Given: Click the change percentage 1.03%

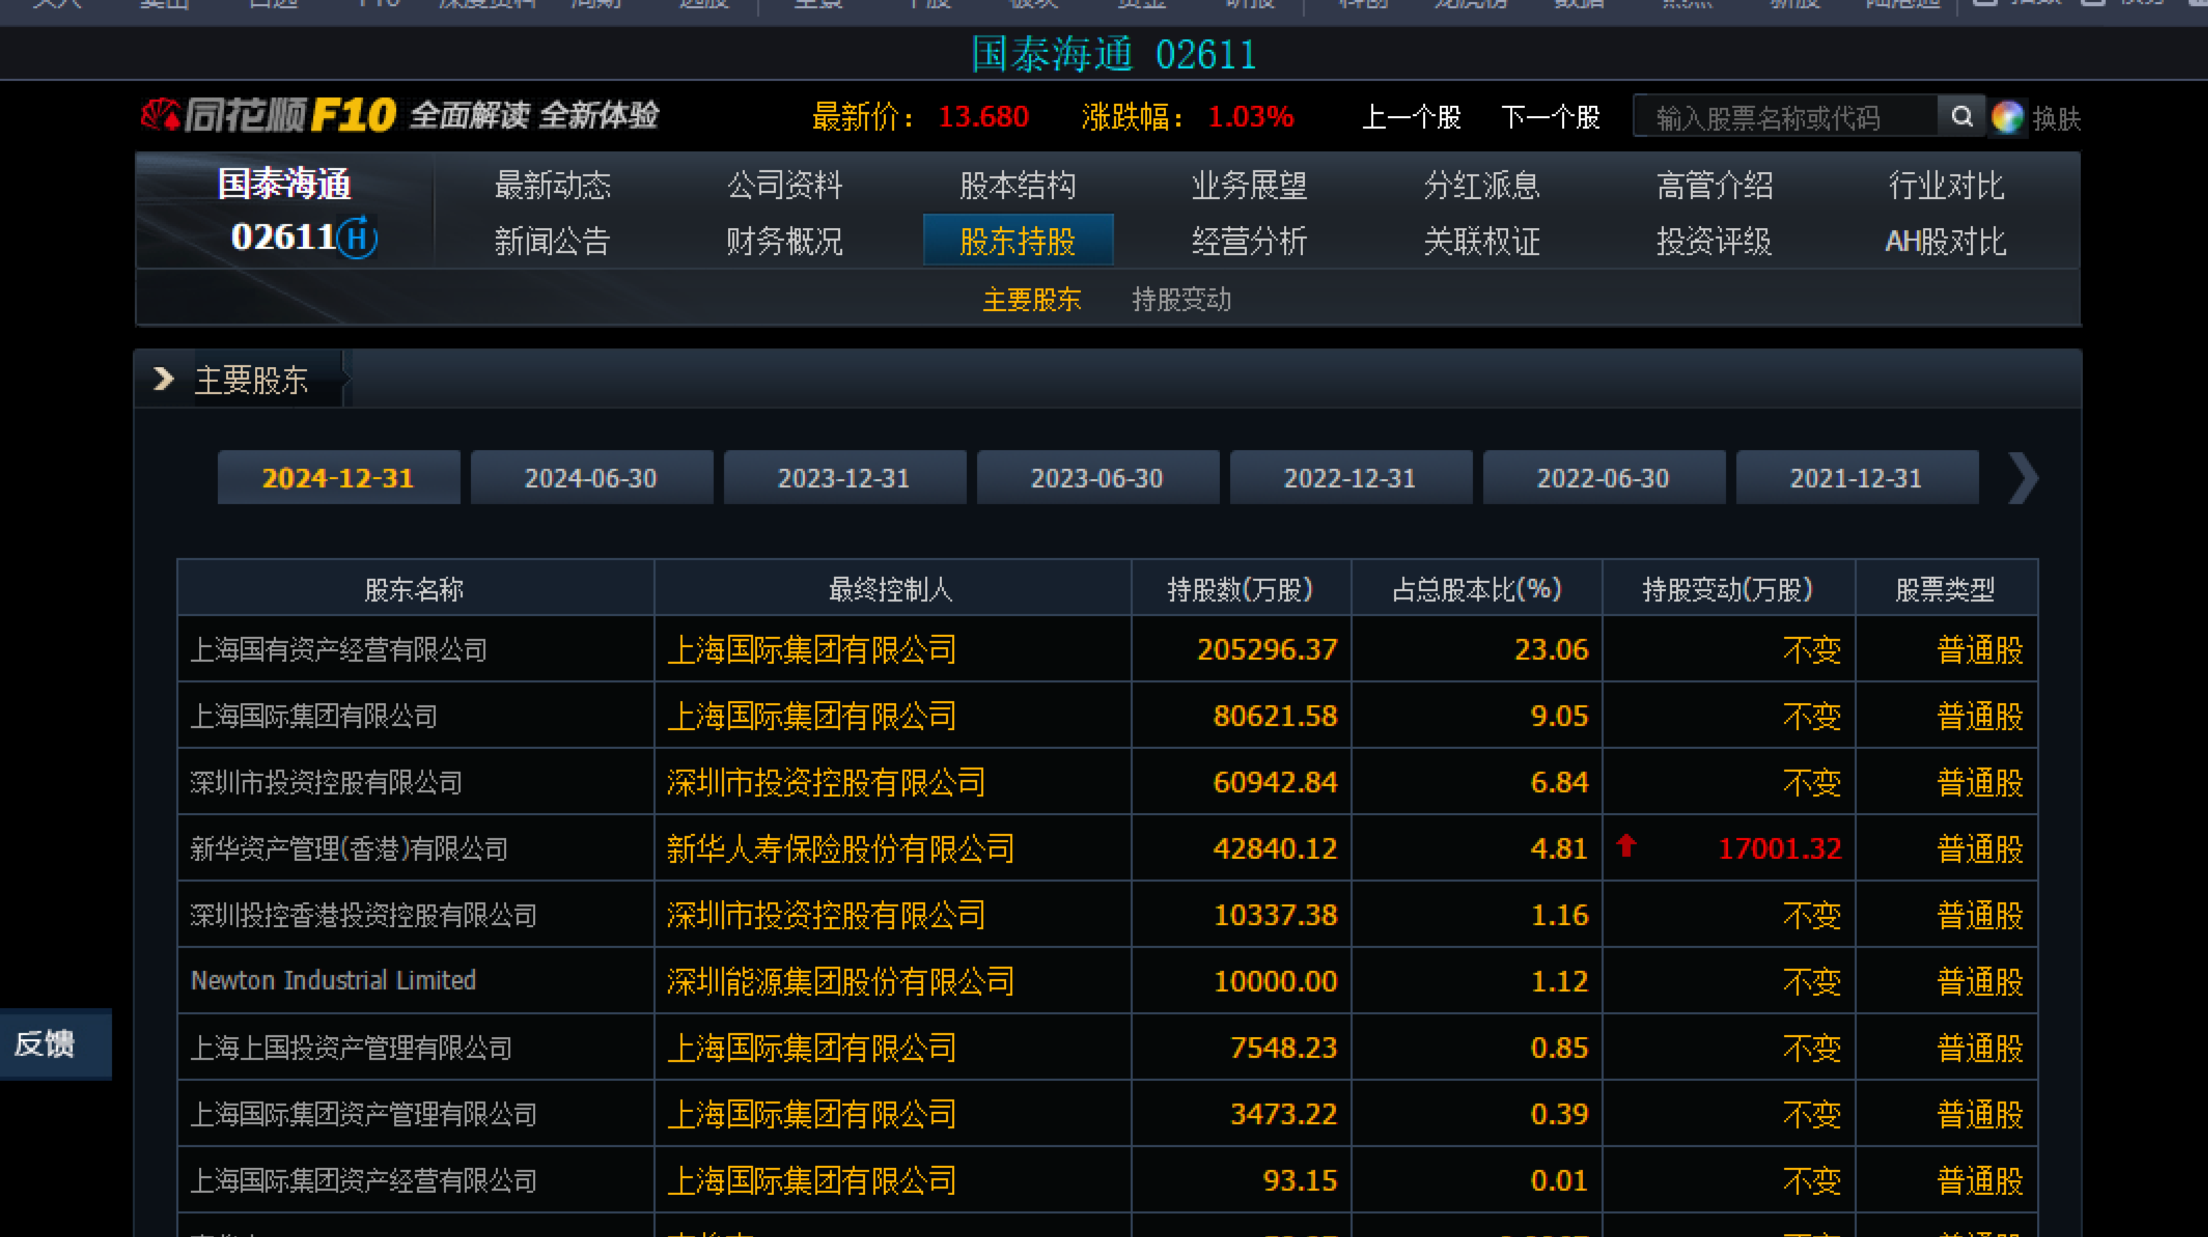Looking at the screenshot, I should 1250,117.
